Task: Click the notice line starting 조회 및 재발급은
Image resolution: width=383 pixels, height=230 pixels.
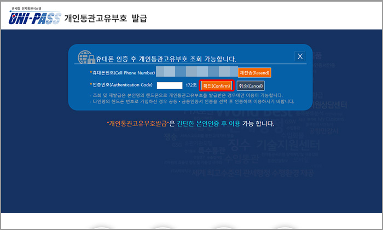Action: point(186,95)
